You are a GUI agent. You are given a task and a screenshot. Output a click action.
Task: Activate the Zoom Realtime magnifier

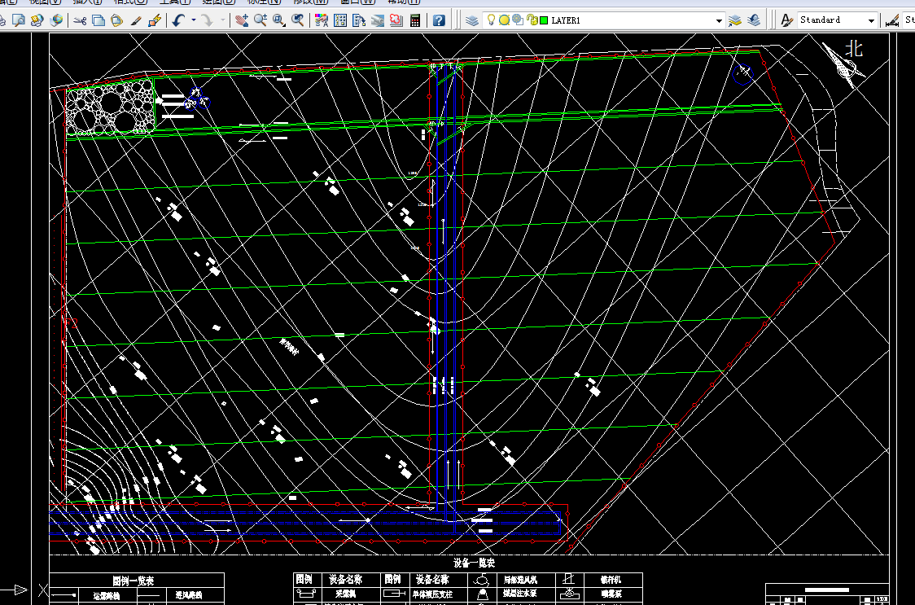tap(260, 20)
